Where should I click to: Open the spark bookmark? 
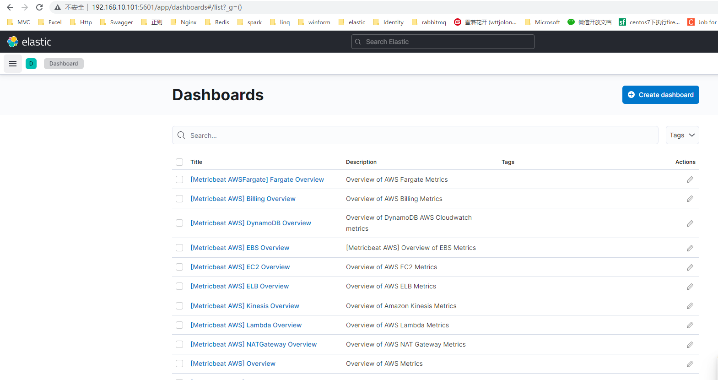249,22
